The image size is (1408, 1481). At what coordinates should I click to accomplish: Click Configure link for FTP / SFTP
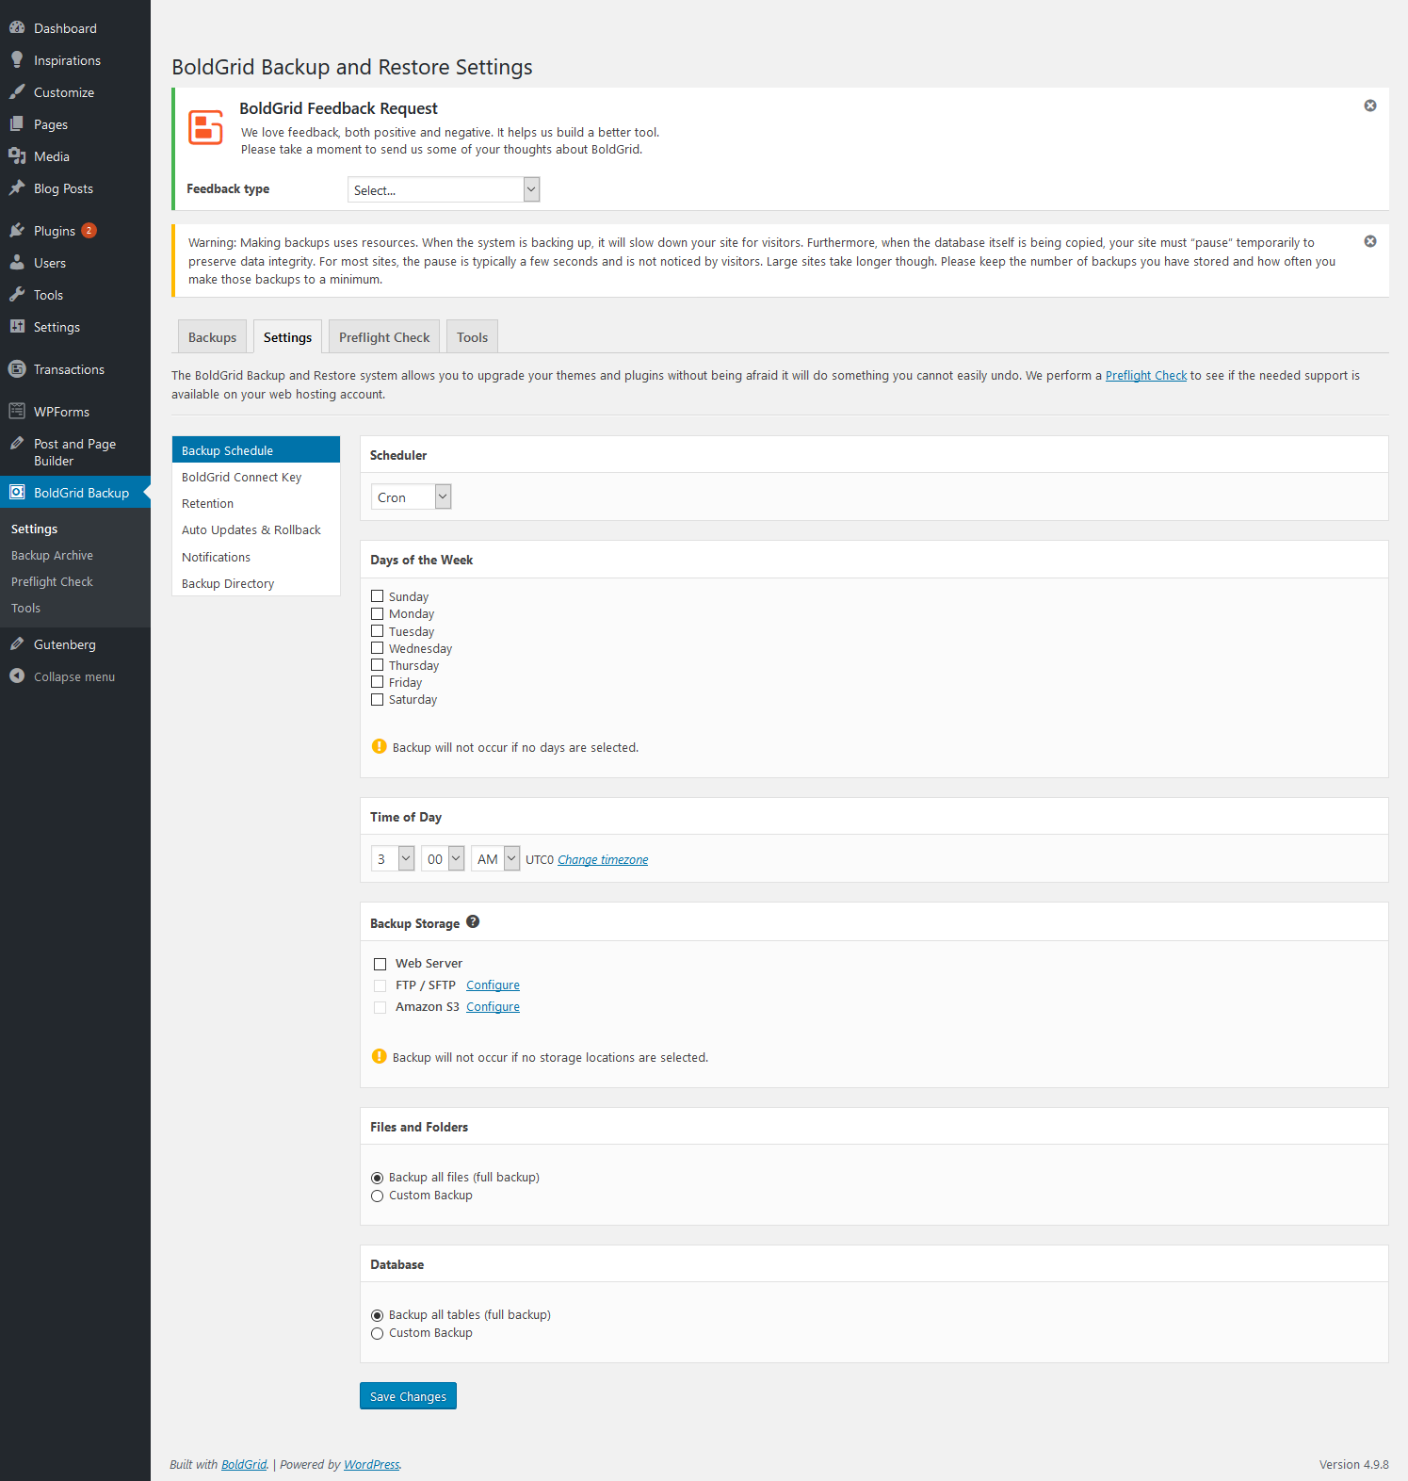493,985
